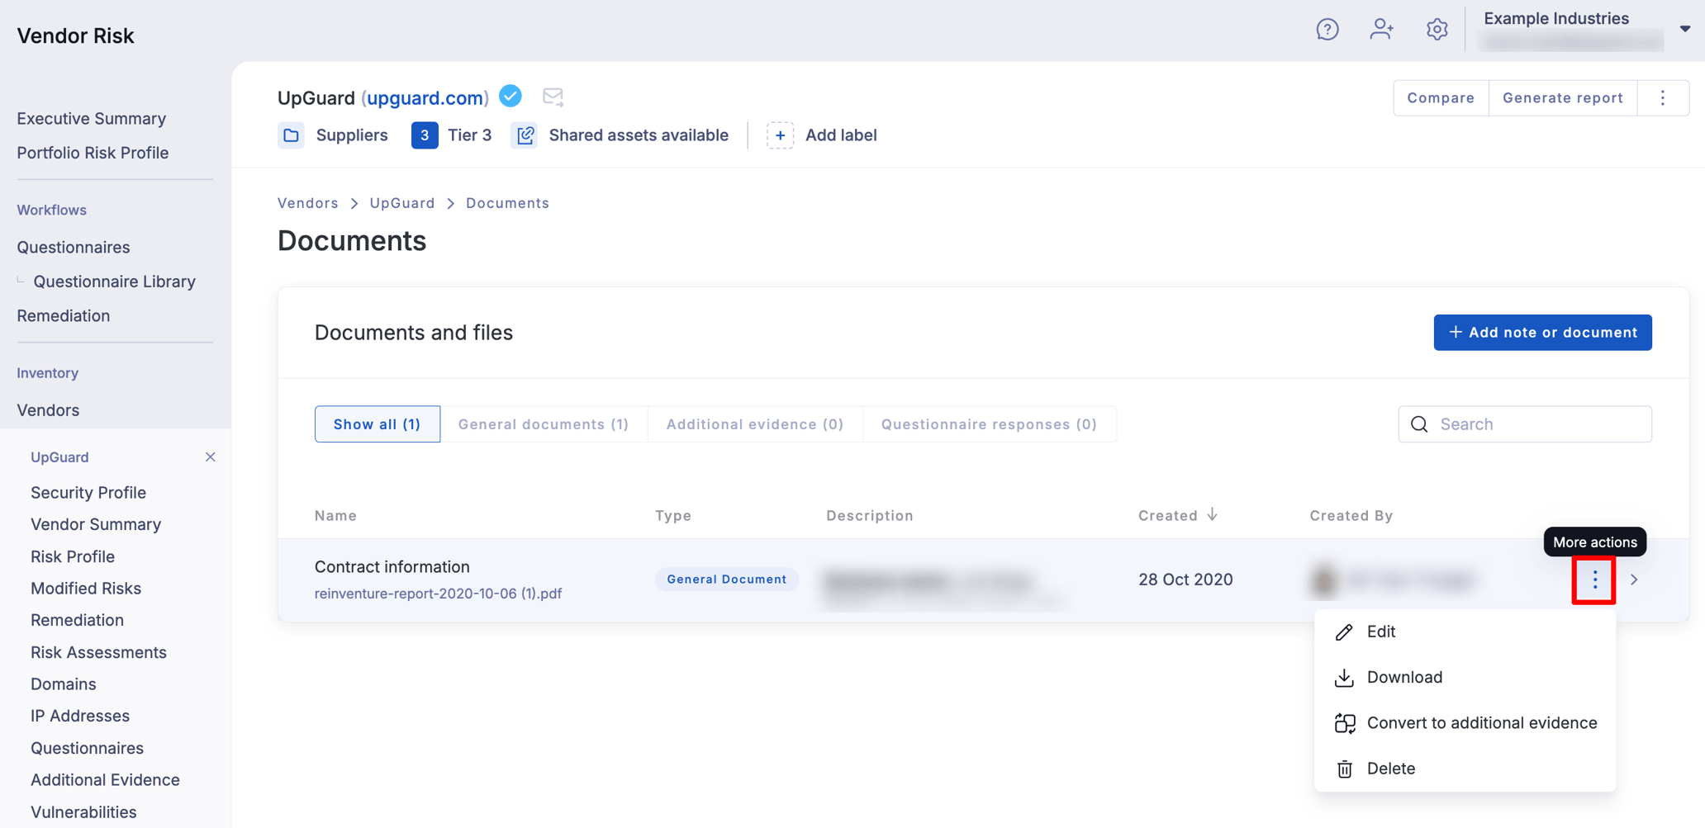Click UpGuard in the breadcrumb
This screenshot has width=1705, height=828.
[402, 203]
